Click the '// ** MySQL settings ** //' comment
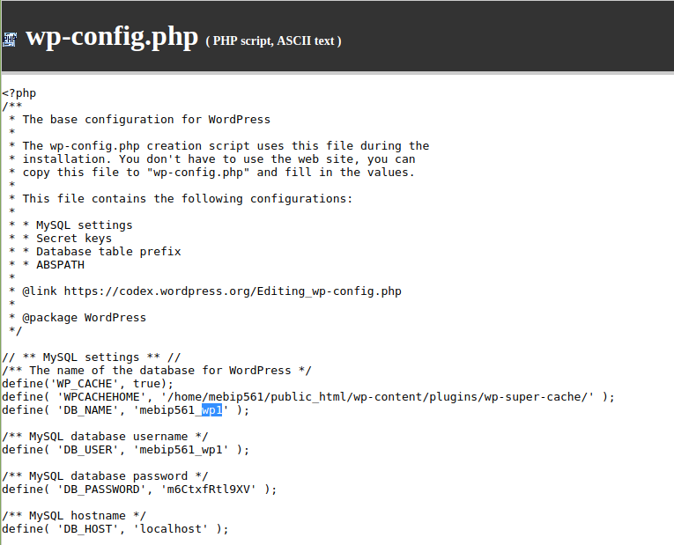Image resolution: width=674 pixels, height=545 pixels. 91,357
